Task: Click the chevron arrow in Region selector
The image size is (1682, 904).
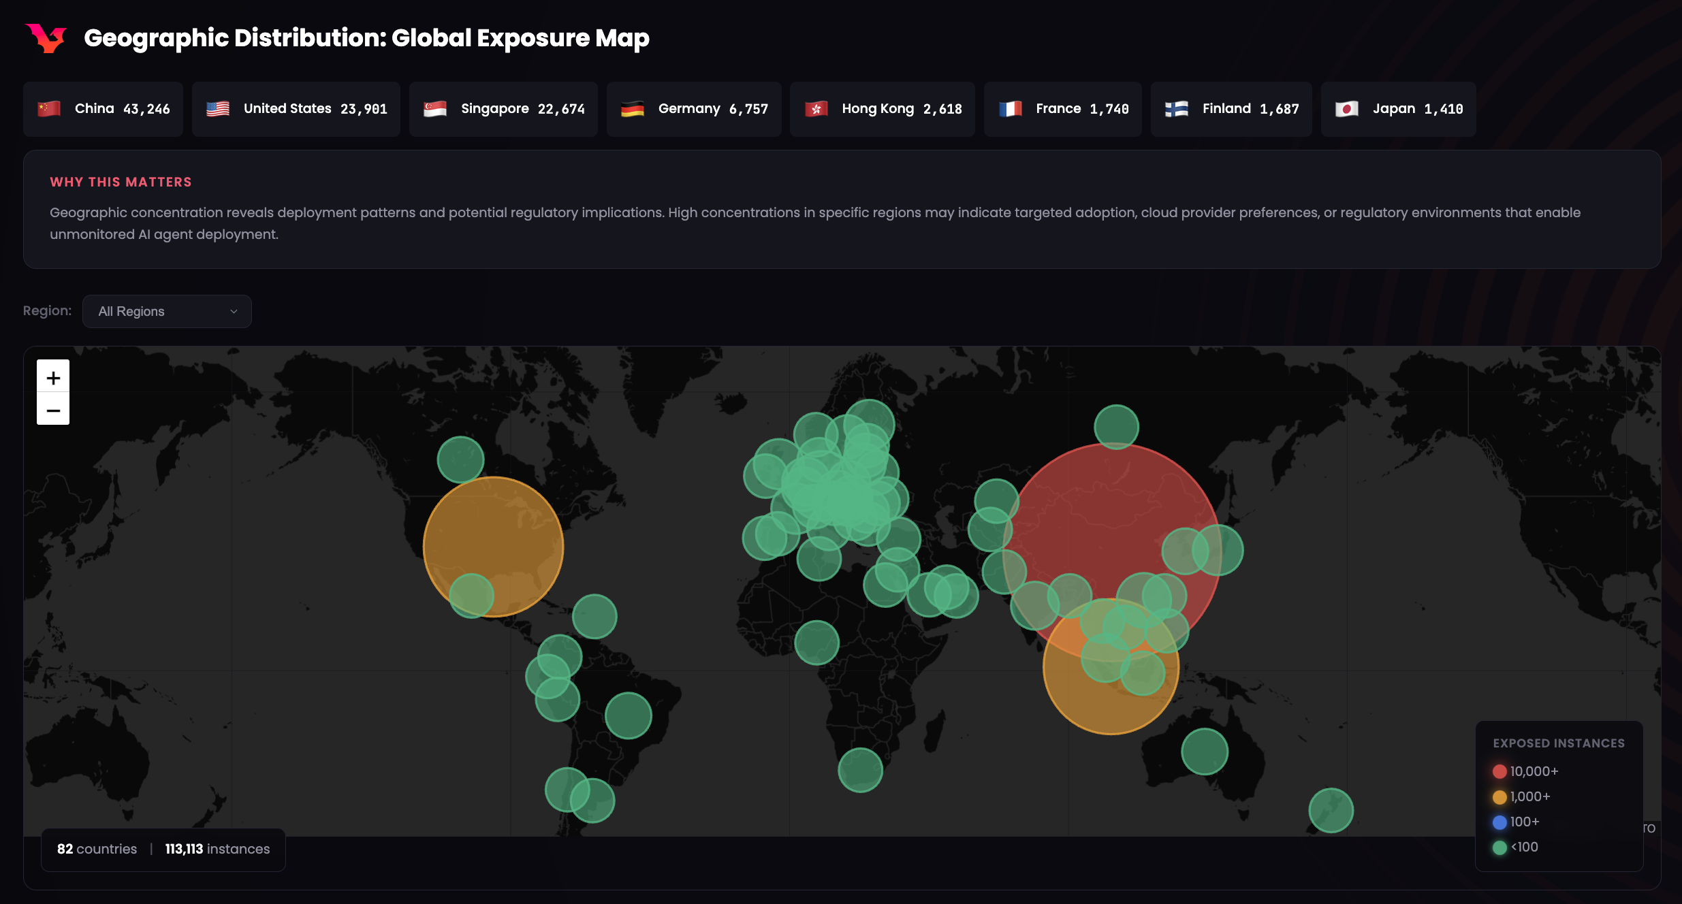Action: [x=234, y=311]
